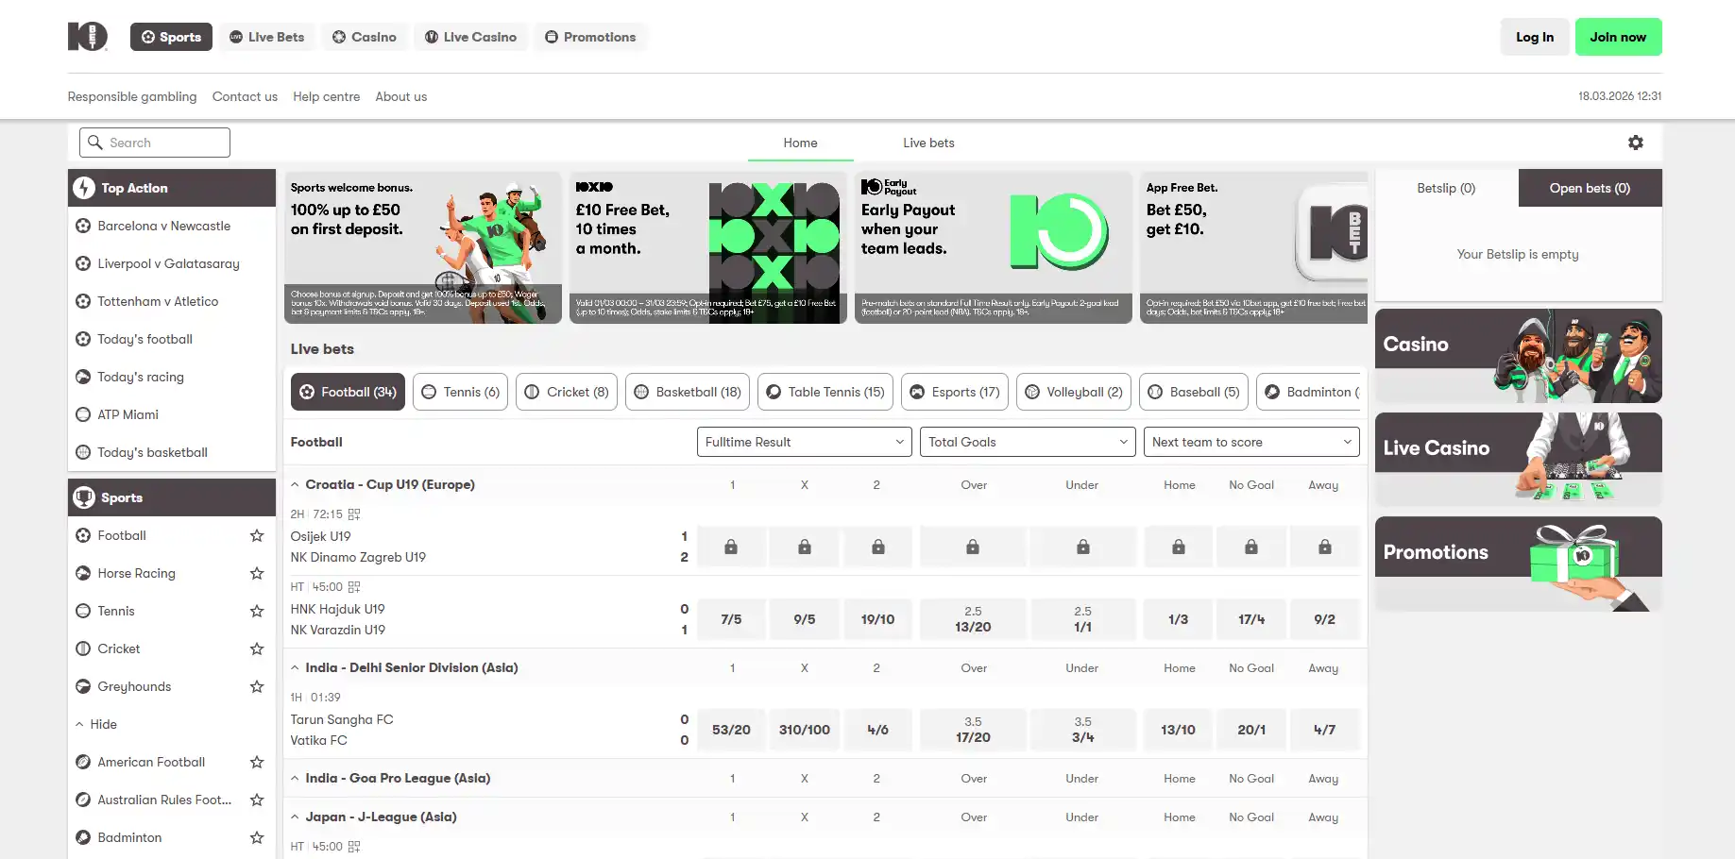Click the search magnifier icon
The image size is (1735, 859).
[94, 143]
